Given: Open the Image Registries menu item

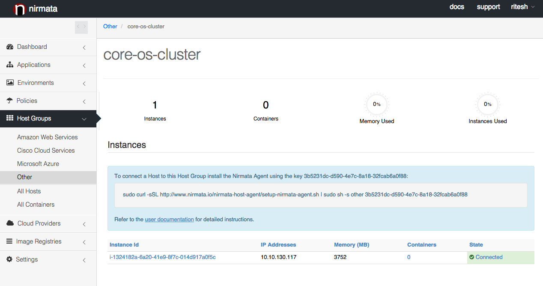Looking at the screenshot, I should (x=48, y=241).
